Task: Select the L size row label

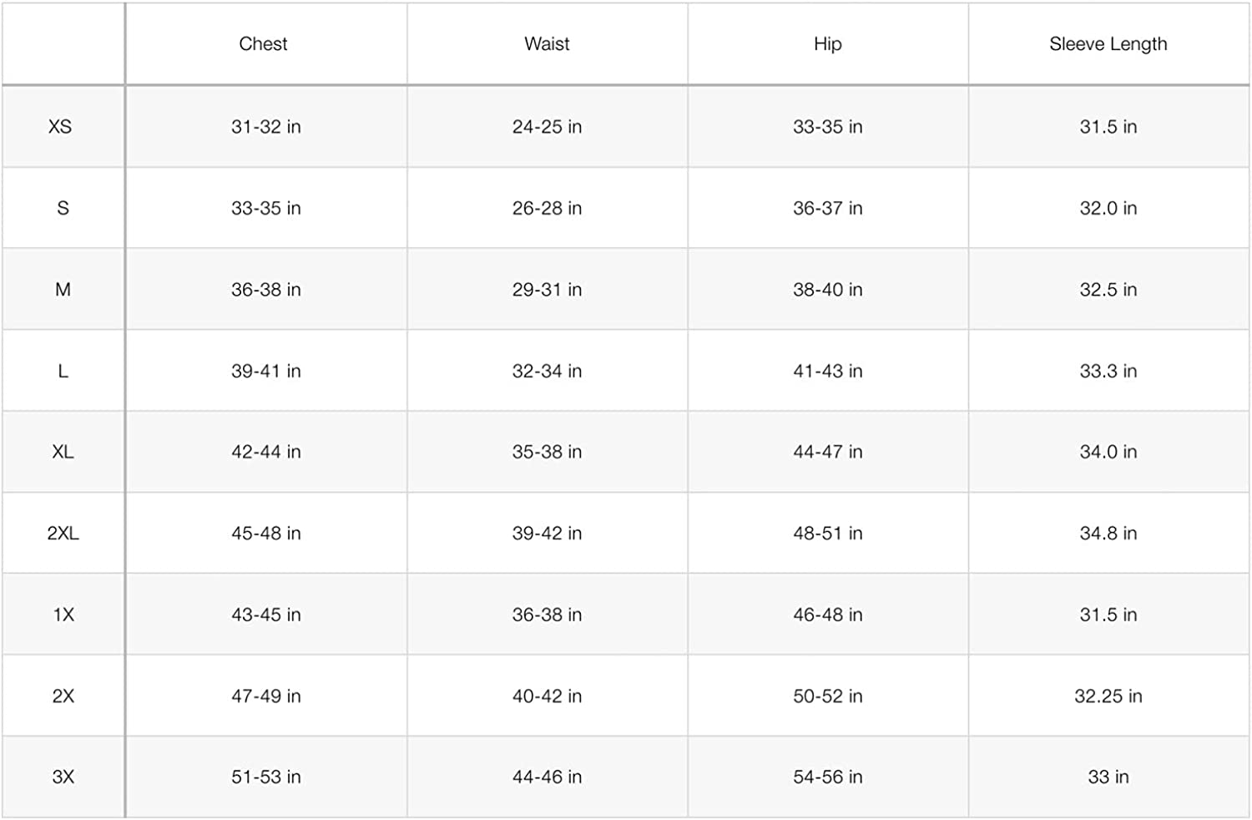Action: pos(63,371)
